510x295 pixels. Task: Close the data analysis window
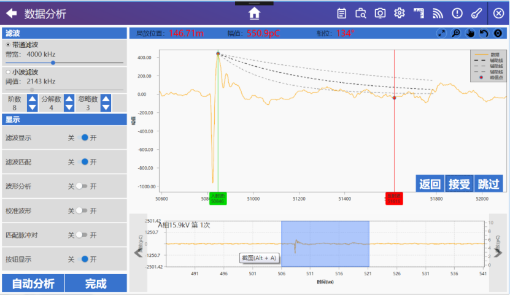point(498,13)
